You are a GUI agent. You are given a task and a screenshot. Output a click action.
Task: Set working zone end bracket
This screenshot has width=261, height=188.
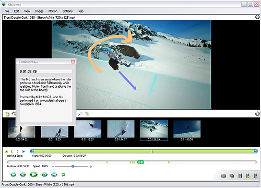coord(18,151)
